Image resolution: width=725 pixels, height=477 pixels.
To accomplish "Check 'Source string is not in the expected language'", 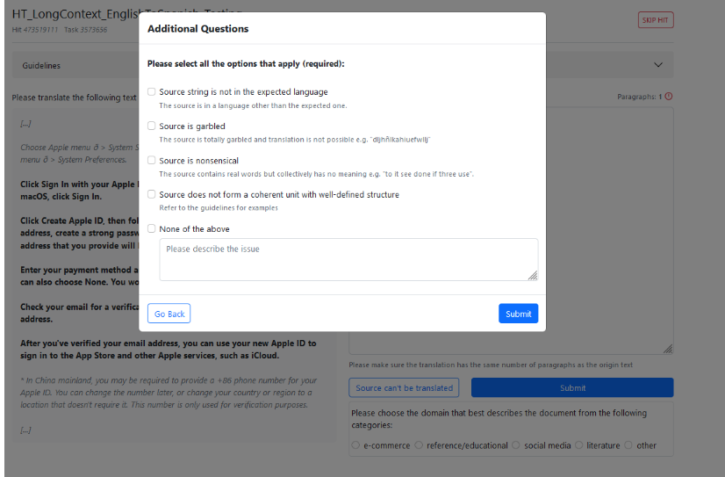I will tap(152, 92).
